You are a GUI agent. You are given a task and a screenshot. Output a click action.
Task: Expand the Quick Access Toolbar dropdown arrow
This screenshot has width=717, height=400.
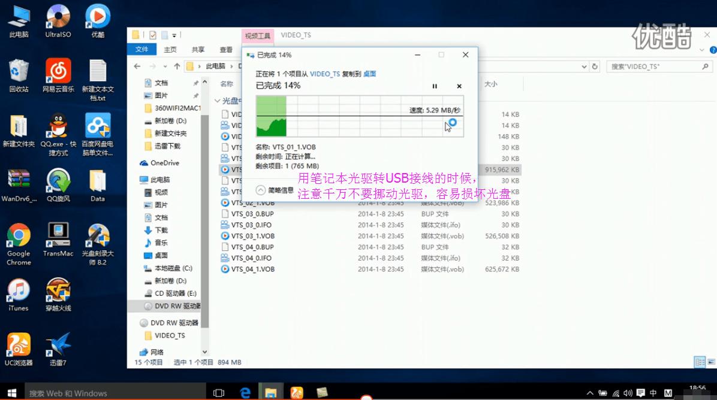click(x=174, y=35)
